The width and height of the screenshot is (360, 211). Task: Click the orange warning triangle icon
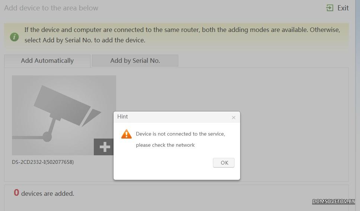[x=126, y=134]
